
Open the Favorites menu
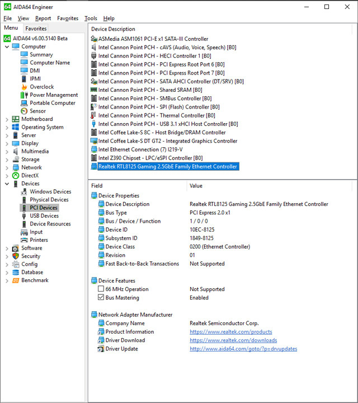tap(68, 18)
